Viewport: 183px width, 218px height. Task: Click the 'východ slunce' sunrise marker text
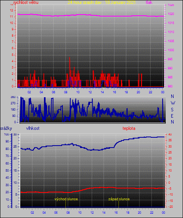point(66,199)
